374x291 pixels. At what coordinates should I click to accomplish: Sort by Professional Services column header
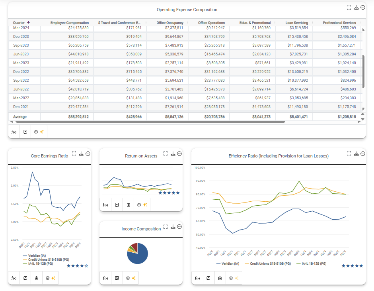pyautogui.click(x=339, y=23)
